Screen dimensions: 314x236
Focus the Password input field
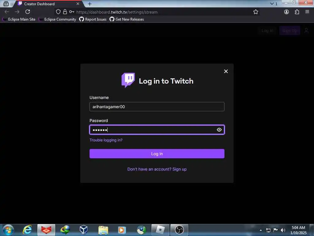(x=157, y=130)
